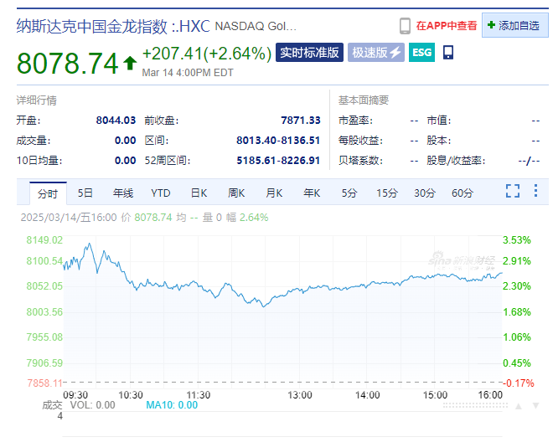
Task: Click the green up-arrow next to 8078.74
Action: [130, 62]
